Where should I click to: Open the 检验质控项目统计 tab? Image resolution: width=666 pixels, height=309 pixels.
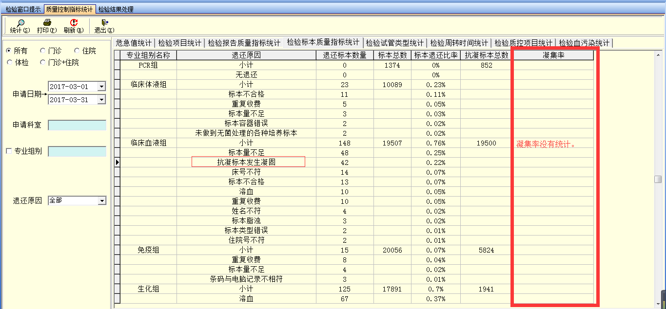click(x=523, y=43)
